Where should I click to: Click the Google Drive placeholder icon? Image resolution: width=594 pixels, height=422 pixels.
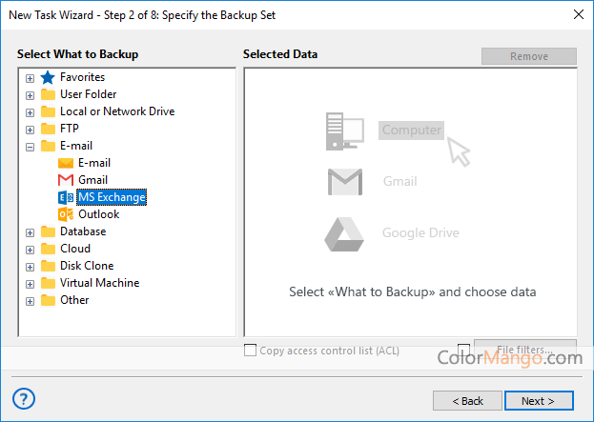(345, 232)
